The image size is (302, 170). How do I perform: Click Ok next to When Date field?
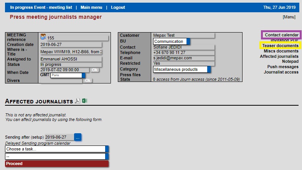pos(94,70)
